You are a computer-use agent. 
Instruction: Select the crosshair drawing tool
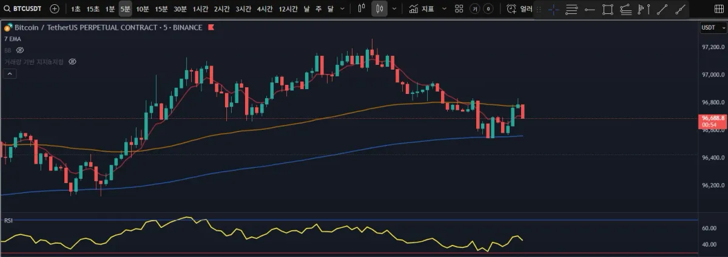[x=553, y=9]
